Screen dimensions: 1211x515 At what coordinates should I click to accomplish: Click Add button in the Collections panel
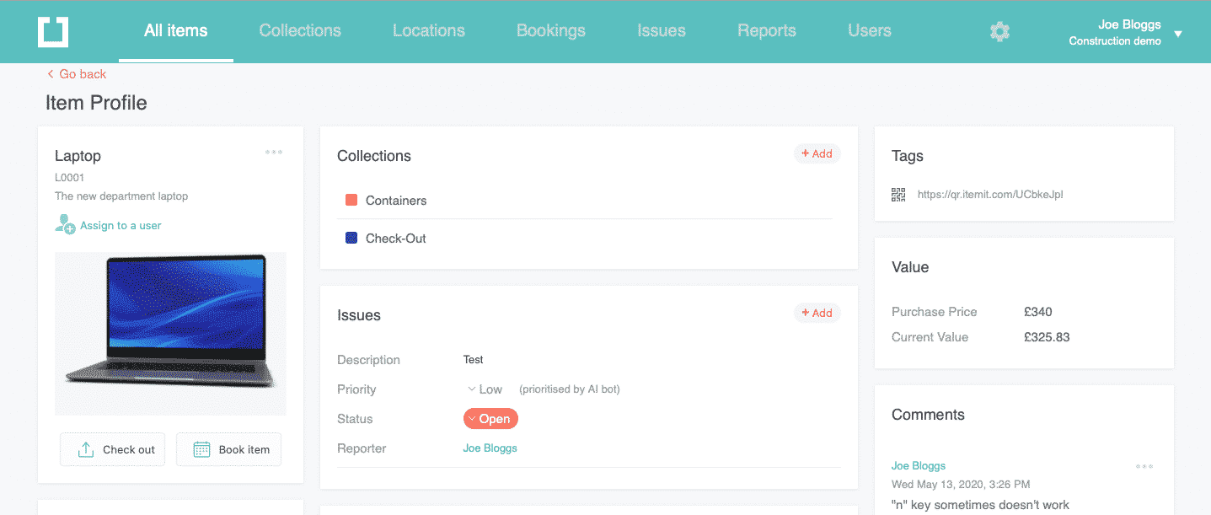816,153
